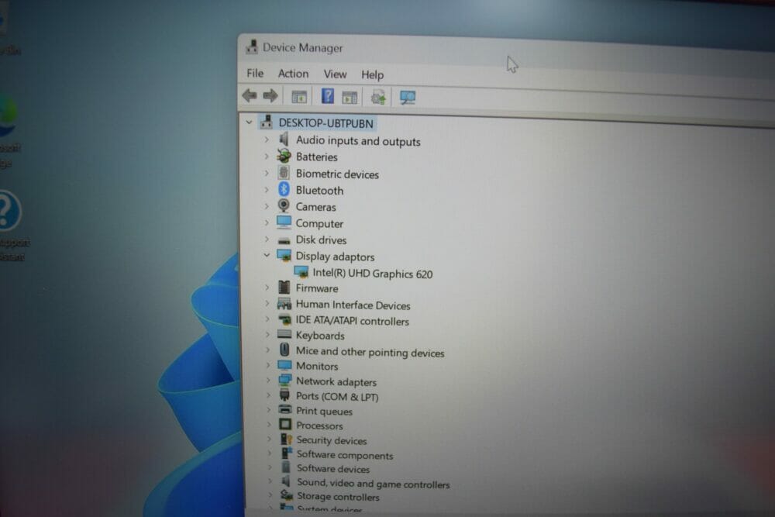Click the Disk drives icon

(x=284, y=240)
